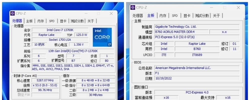The width and height of the screenshot is (250, 100).
Task: Switch to 处理器 tab in right window
Action: pos(138,16)
